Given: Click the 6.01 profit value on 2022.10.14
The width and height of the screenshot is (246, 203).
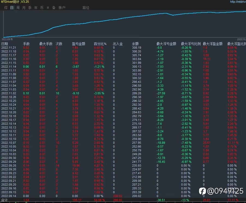Looking at the screenshot, I should [x=75, y=124].
